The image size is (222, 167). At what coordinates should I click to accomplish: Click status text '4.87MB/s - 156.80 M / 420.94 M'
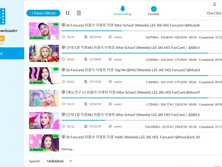point(166,37)
